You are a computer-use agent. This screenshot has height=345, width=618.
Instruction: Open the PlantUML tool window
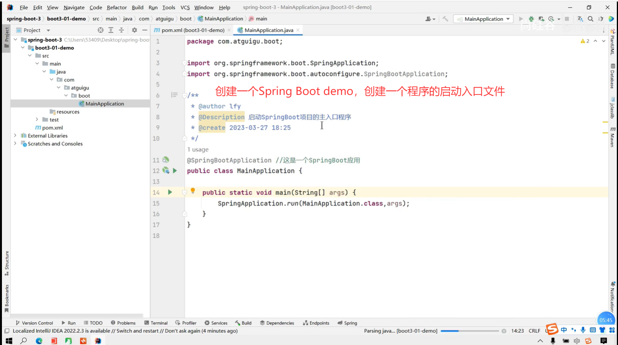(612, 42)
